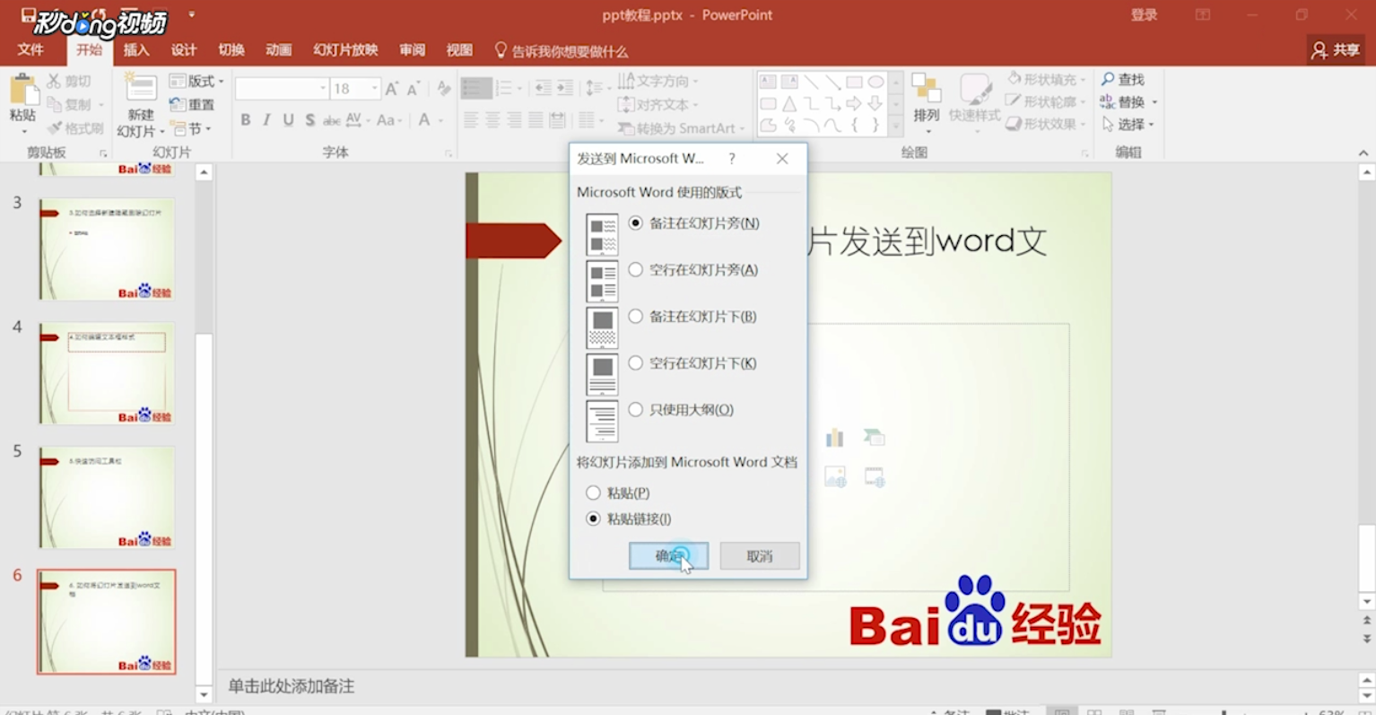Viewport: 1376px width, 715px height.
Task: Toggle text shadow S
Action: pos(309,120)
